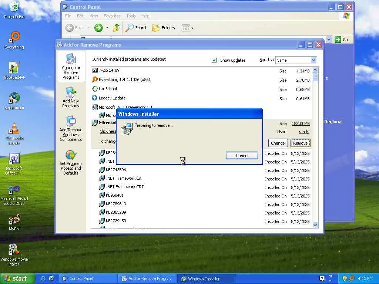Select the .NET Framework CA row
This screenshot has height=284, width=379.
[202, 179]
